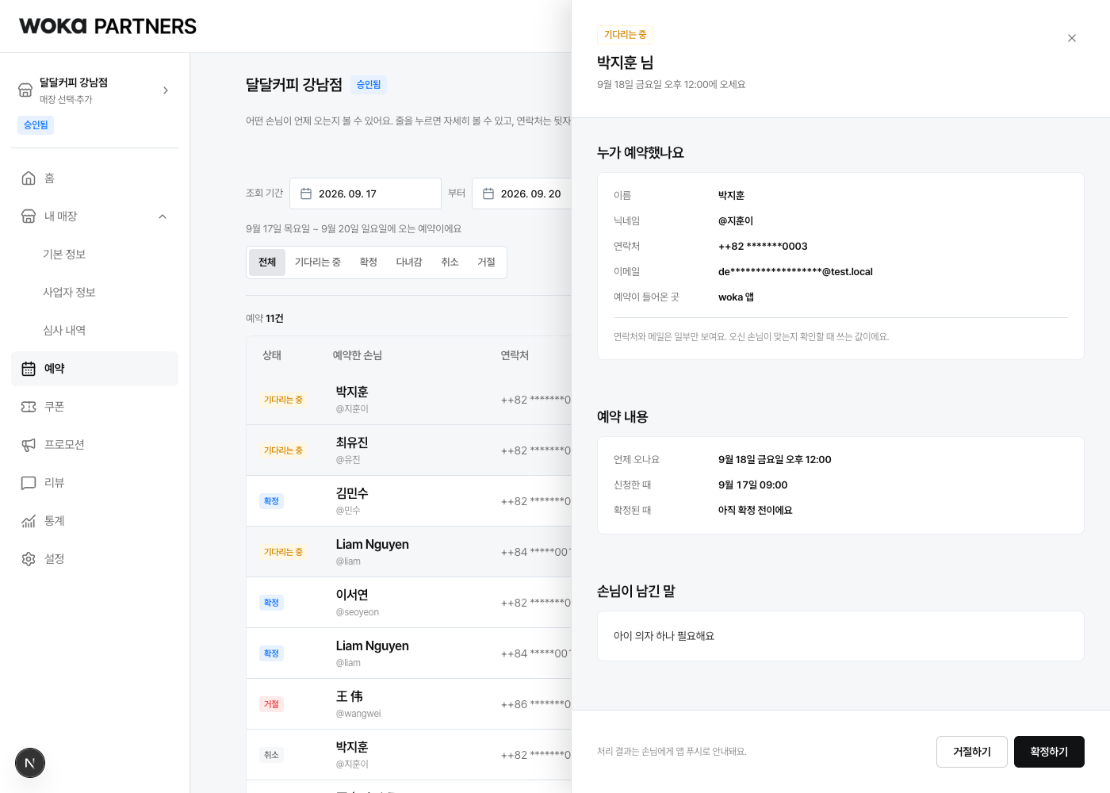This screenshot has width=1110, height=793.
Task: Open the 2026. 09. 20 end date field
Action: coord(522,193)
